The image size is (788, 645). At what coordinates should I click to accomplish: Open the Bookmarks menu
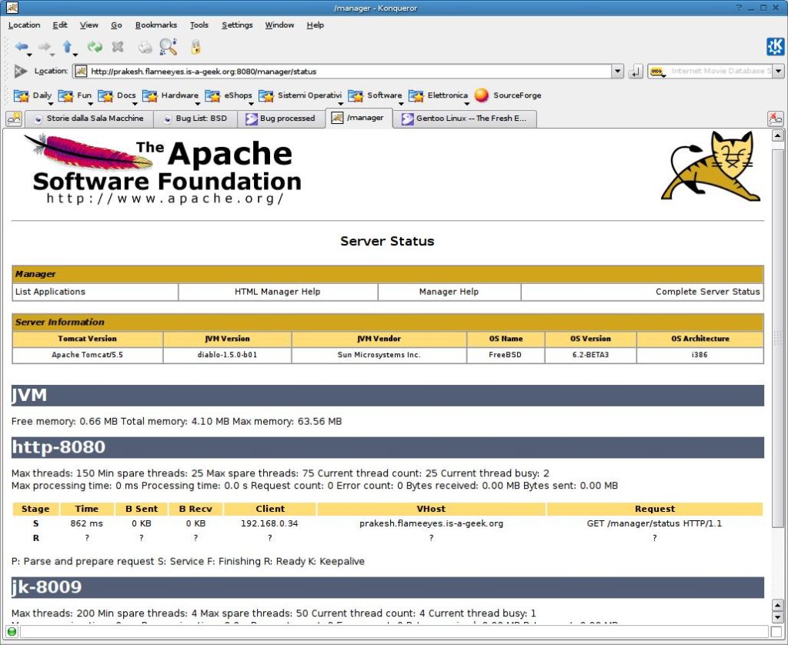[x=155, y=25]
